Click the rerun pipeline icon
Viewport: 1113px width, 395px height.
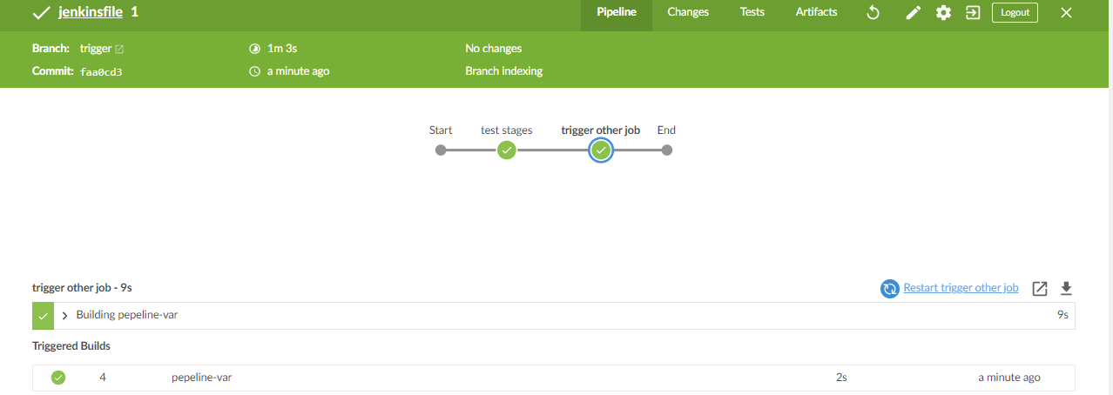coord(874,13)
